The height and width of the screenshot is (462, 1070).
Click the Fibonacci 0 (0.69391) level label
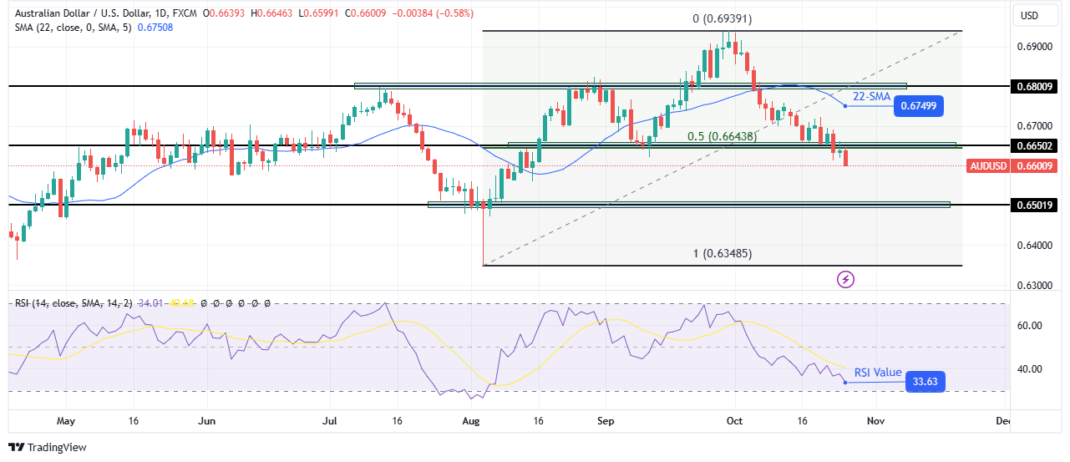pyautogui.click(x=723, y=19)
